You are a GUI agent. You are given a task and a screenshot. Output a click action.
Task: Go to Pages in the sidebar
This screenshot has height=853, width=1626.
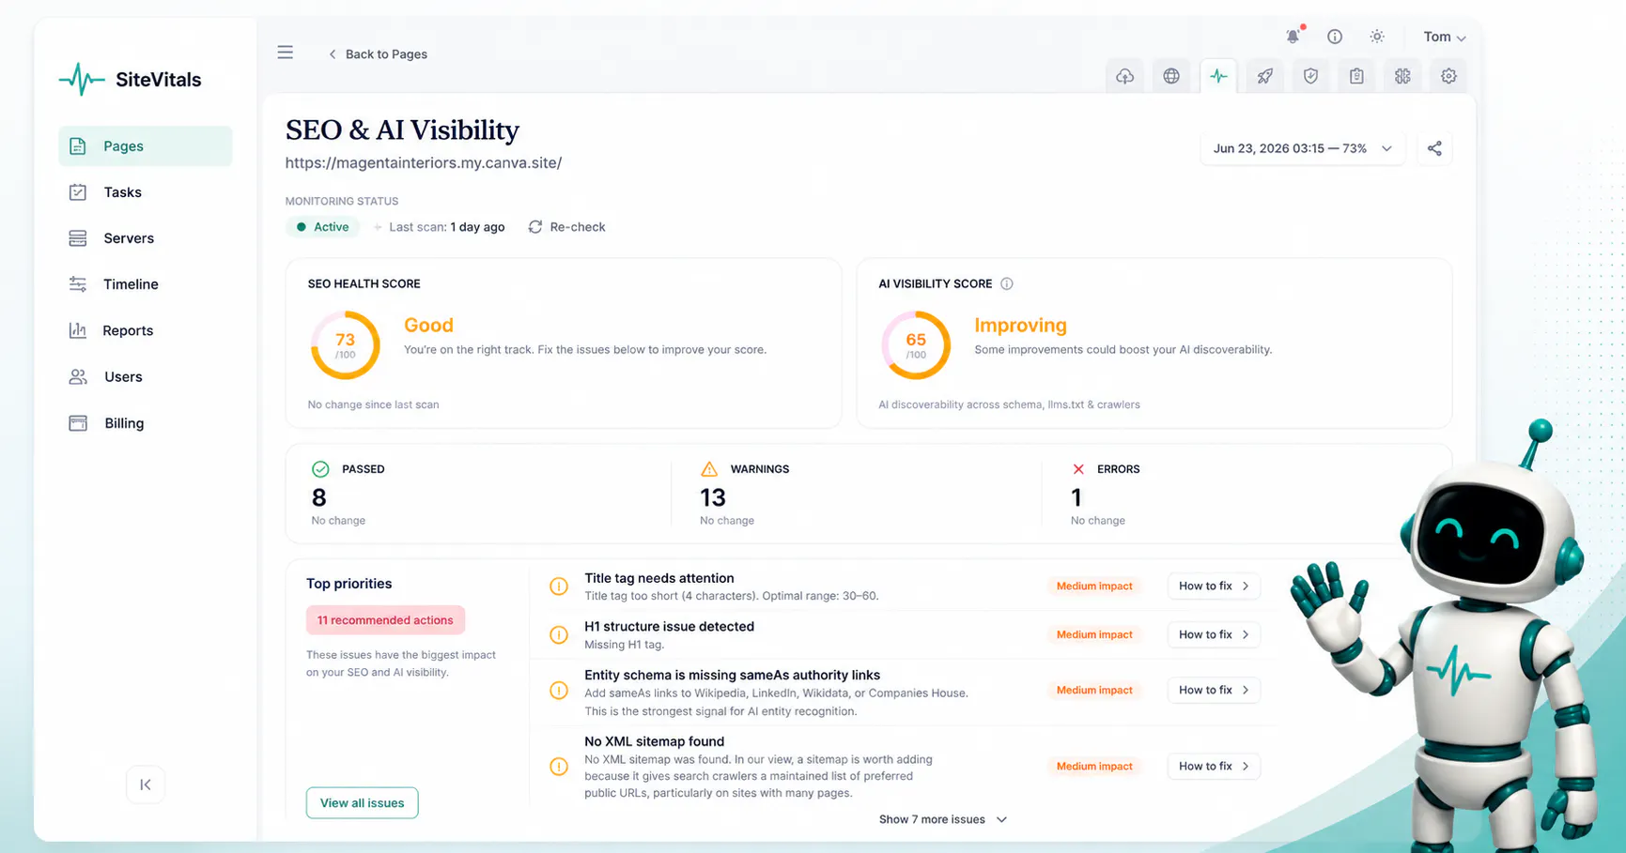(146, 146)
